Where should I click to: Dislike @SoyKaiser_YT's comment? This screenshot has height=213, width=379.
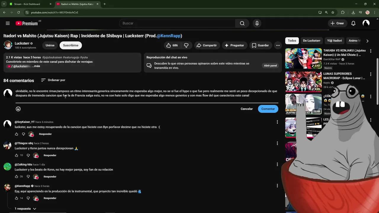pos(23,134)
